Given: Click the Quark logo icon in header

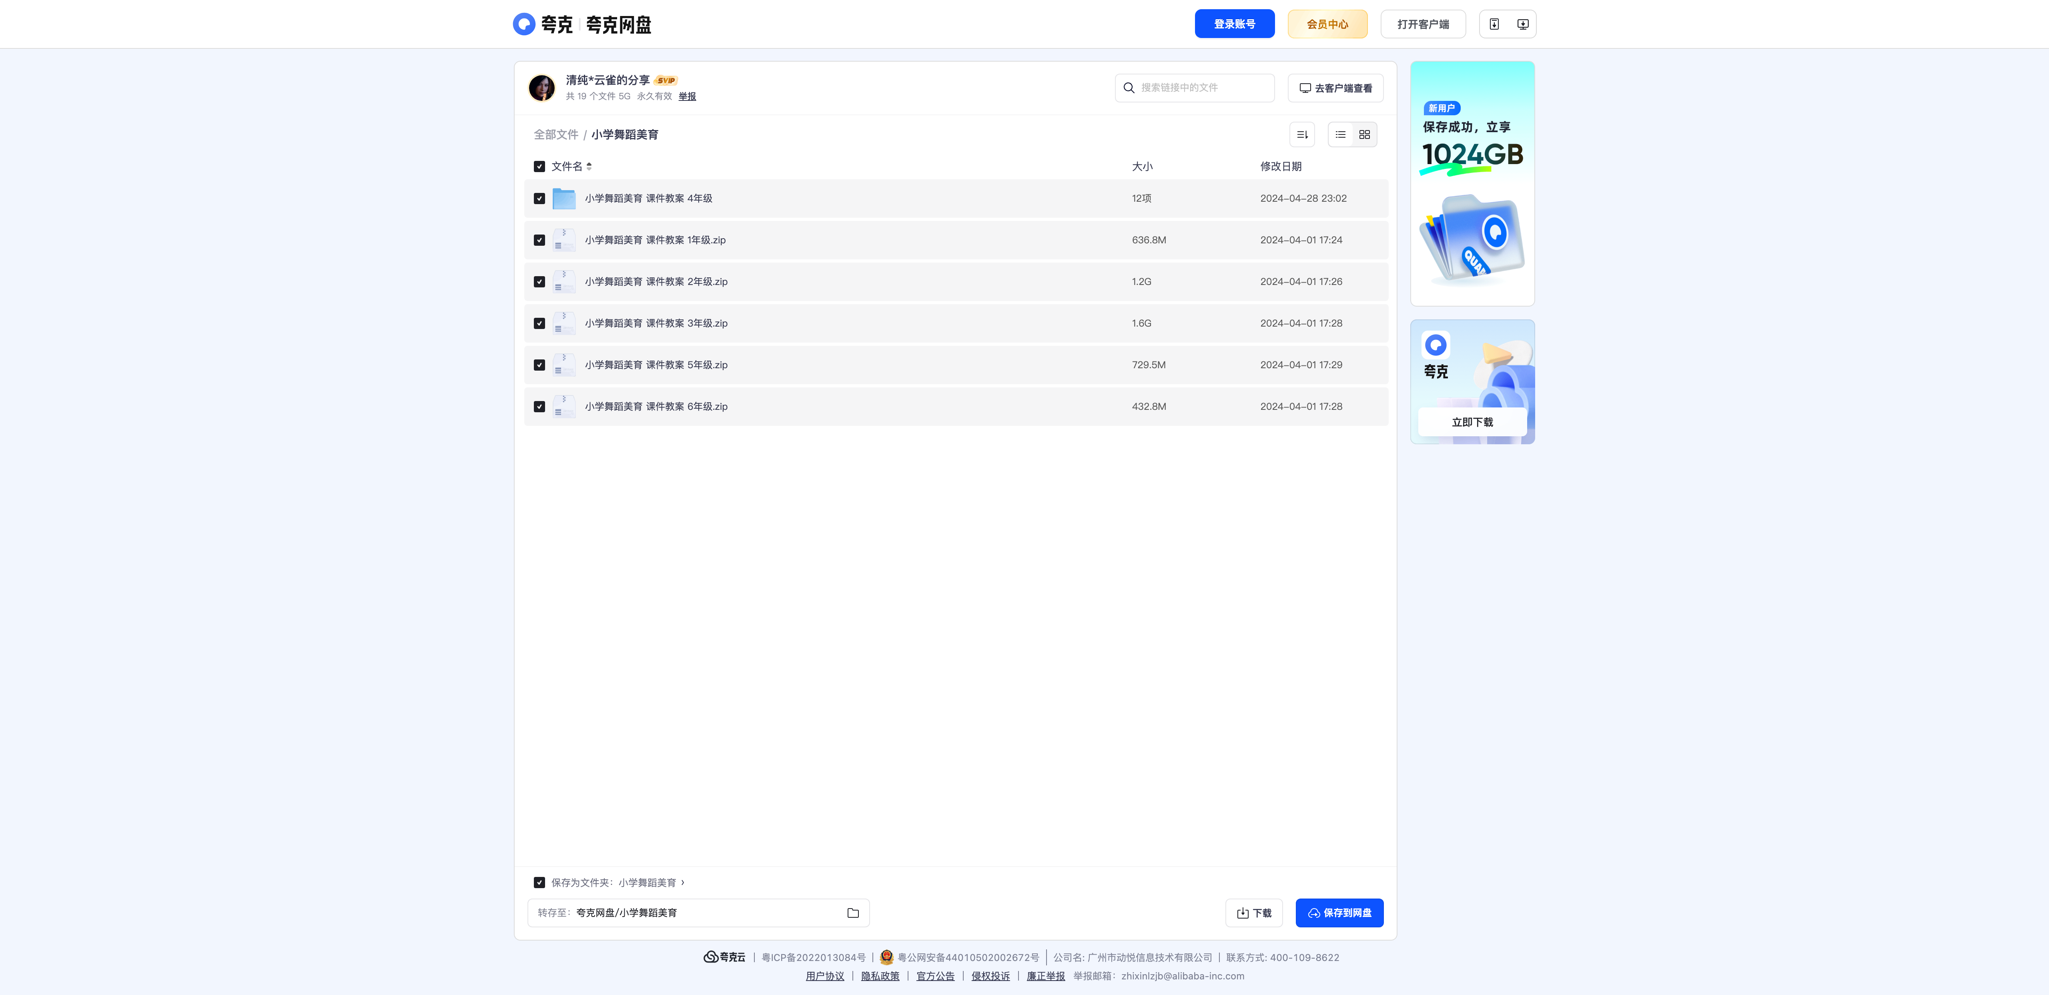Looking at the screenshot, I should coord(523,24).
